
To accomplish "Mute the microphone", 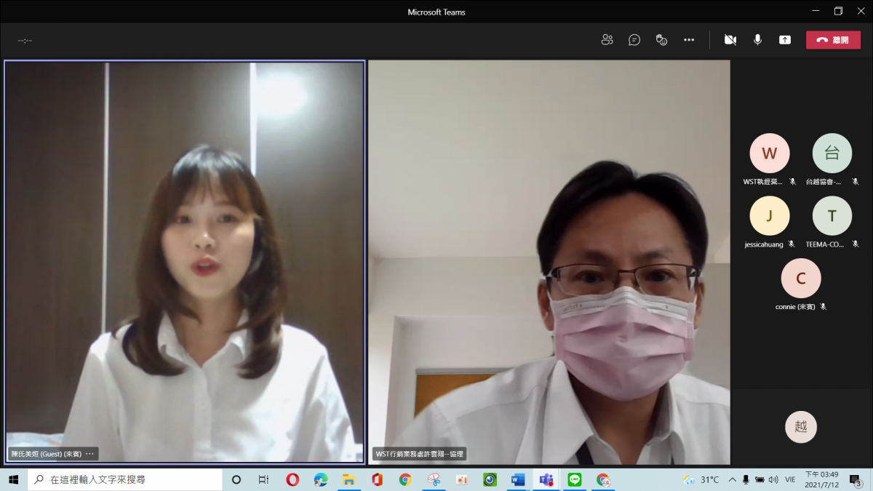I will [757, 40].
